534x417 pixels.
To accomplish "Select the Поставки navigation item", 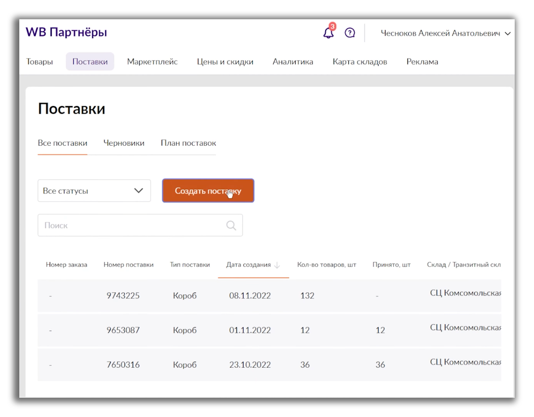I will click(90, 62).
